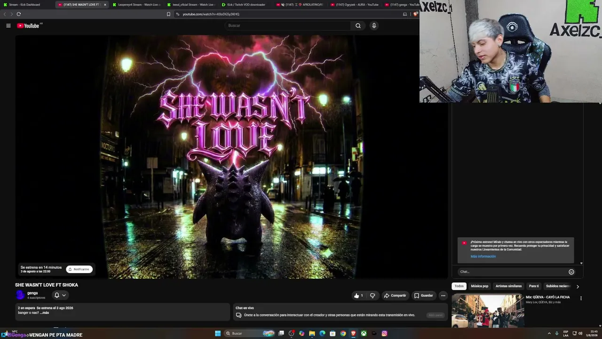Focus the YouTube Buscar search field
Viewport: 602px width, 339px height.
[288, 25]
